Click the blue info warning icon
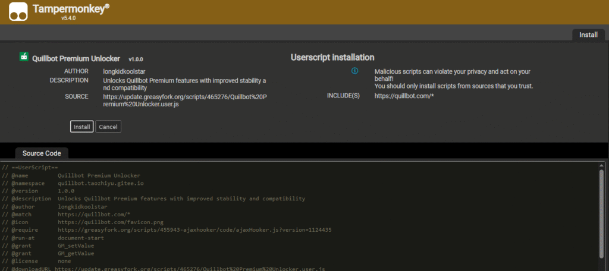The image size is (609, 271). pyautogui.click(x=355, y=71)
